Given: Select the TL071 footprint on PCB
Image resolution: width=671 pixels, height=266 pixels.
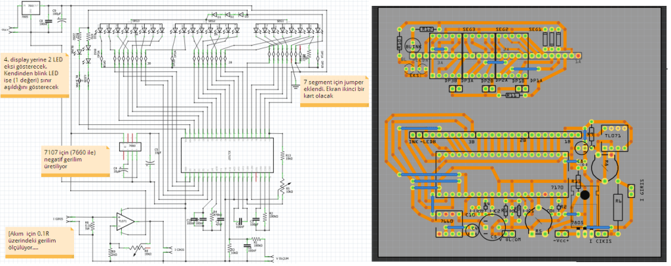Looking at the screenshot, I should (x=612, y=133).
